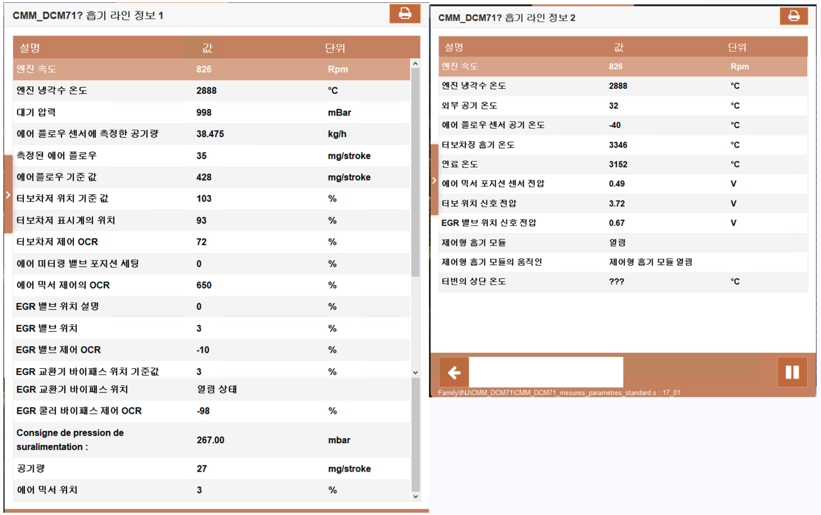Select the 터보차징 흡기 온도 row
This screenshot has height=515, width=821.
pyautogui.click(x=623, y=145)
